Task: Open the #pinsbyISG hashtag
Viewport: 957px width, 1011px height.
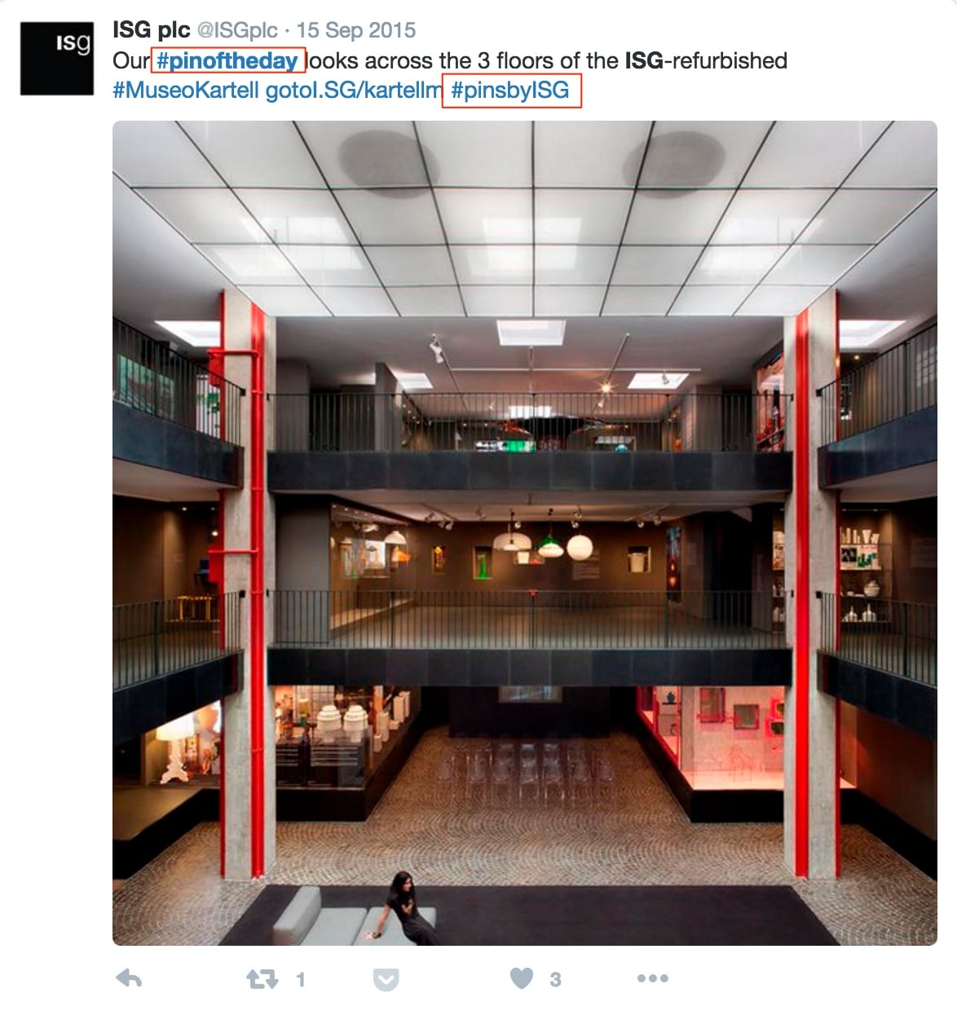Action: (x=510, y=90)
